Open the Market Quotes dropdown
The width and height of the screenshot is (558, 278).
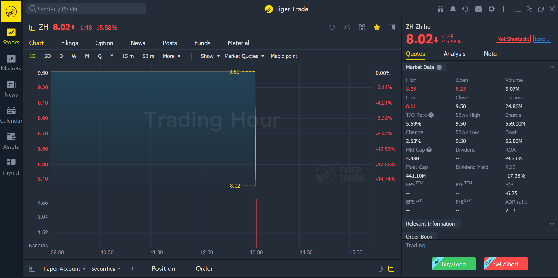pyautogui.click(x=244, y=56)
